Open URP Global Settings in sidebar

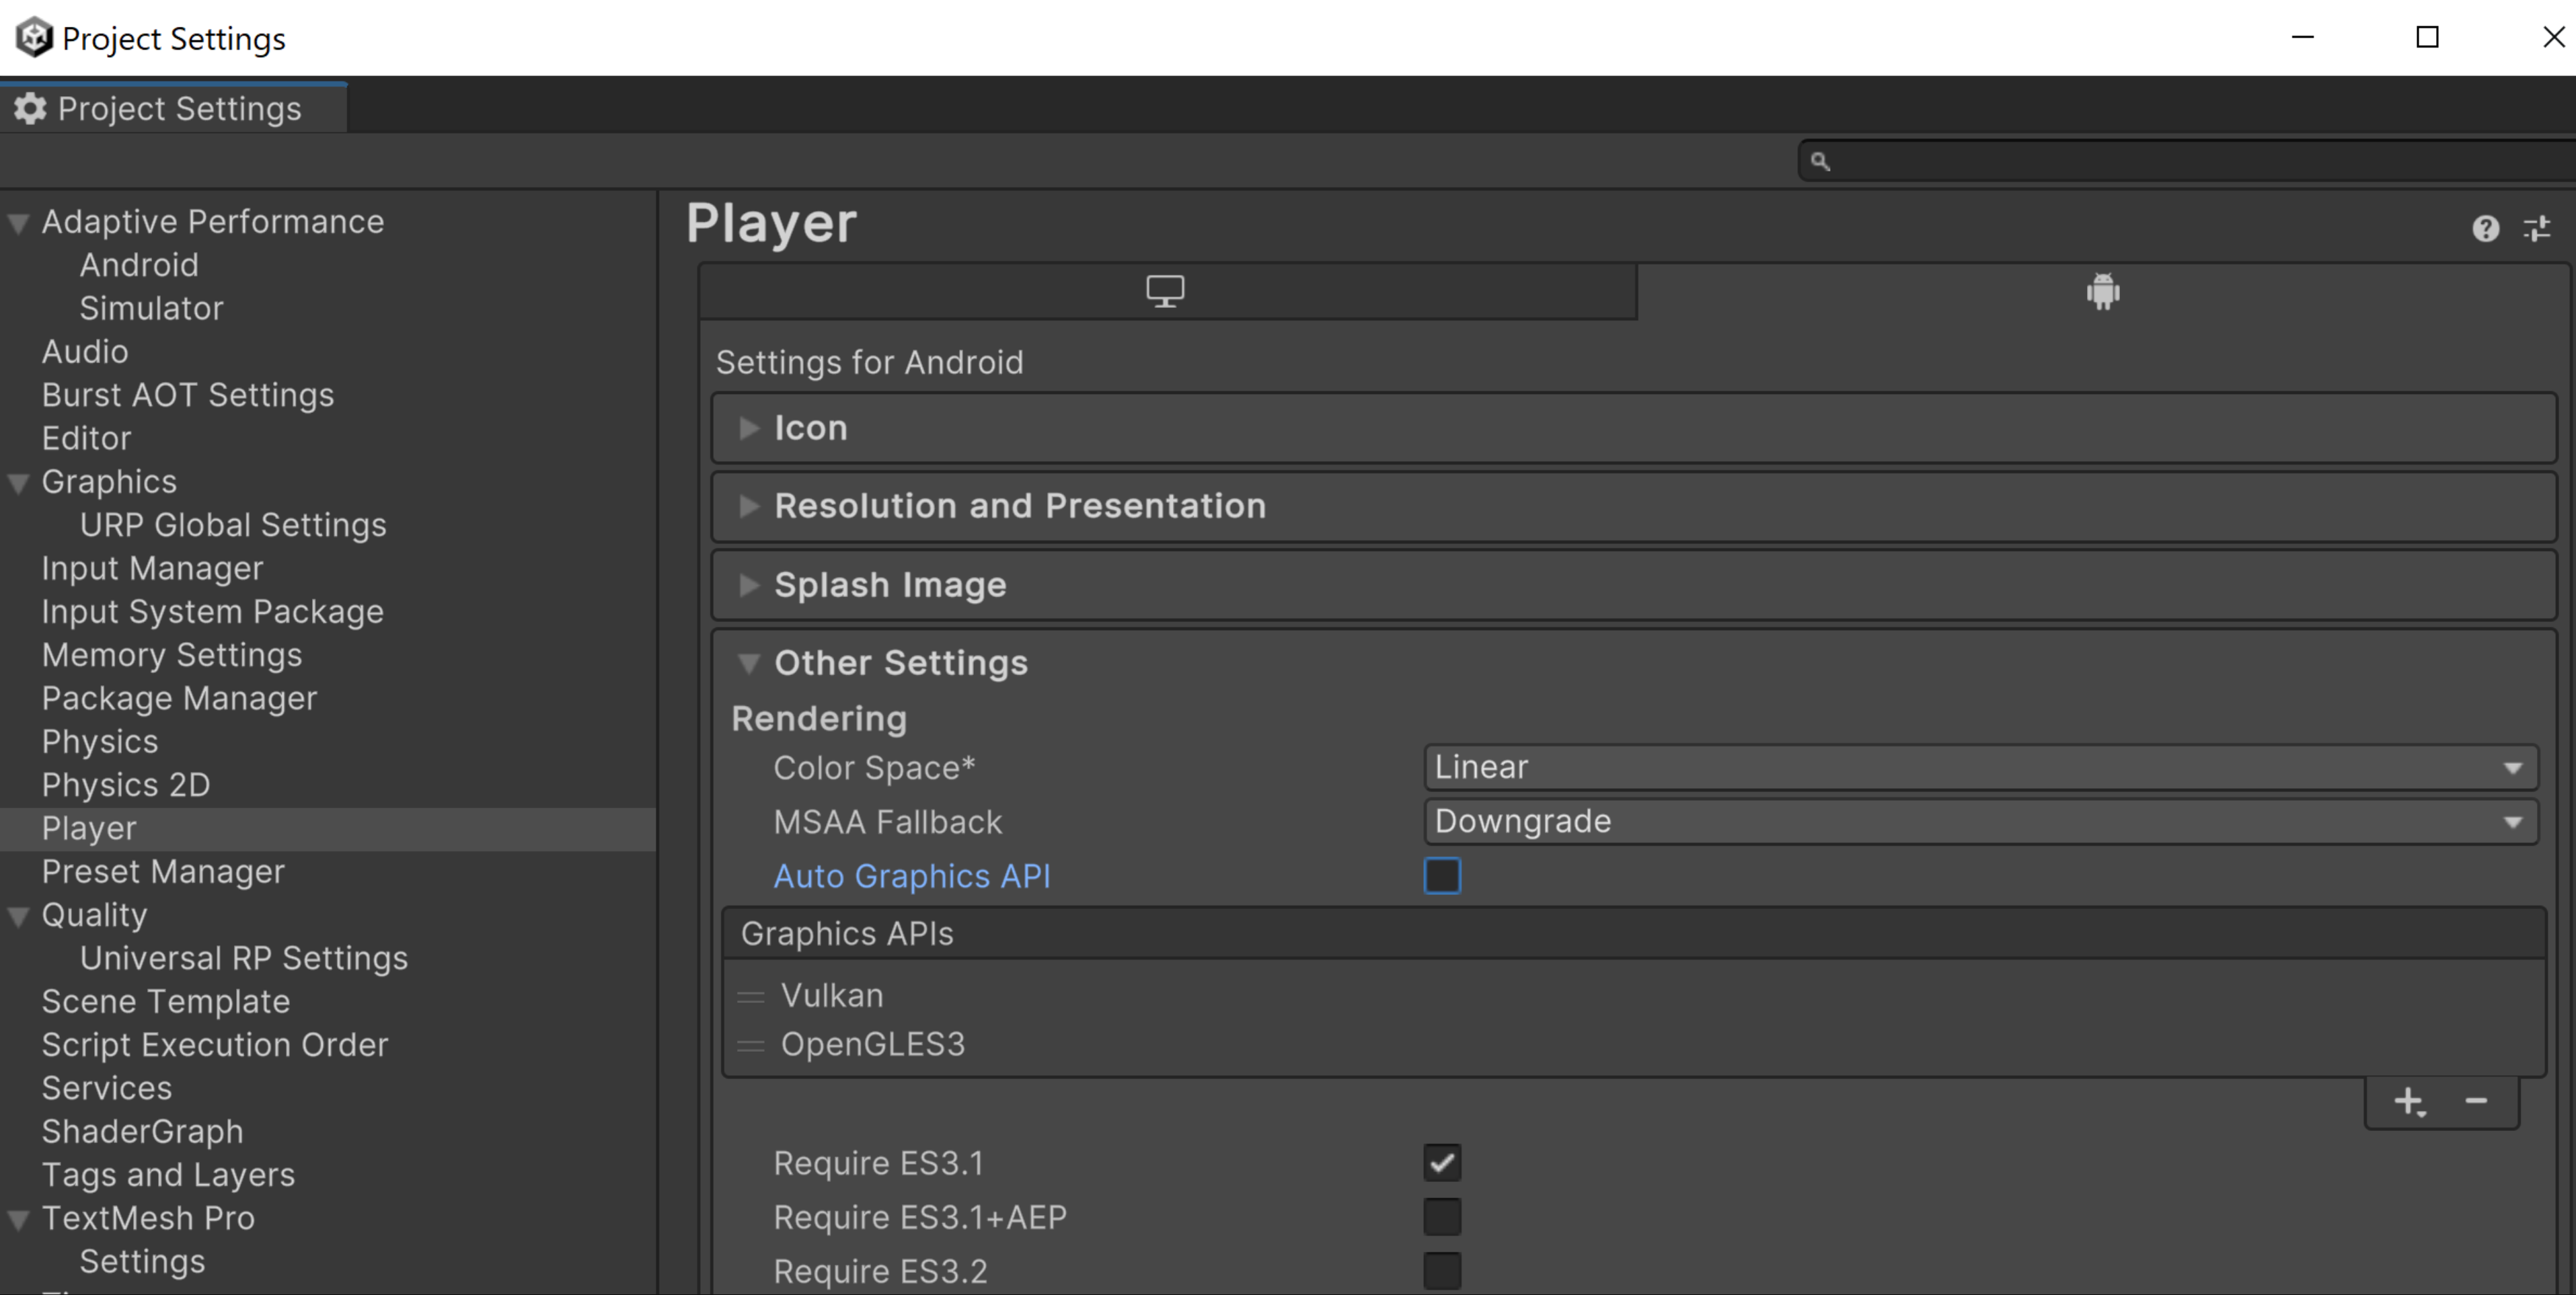231,524
